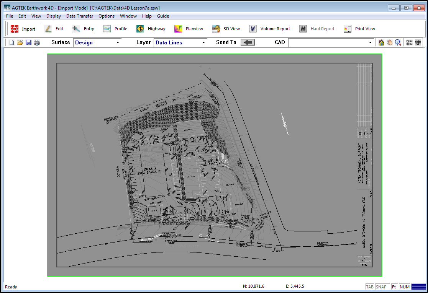The height and width of the screenshot is (293, 428).
Task: Launch the 3D View
Action: tap(226, 29)
